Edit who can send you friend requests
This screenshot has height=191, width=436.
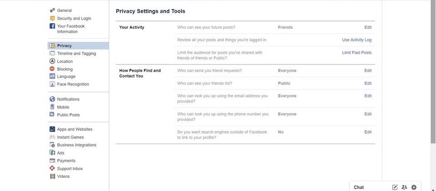368,70
